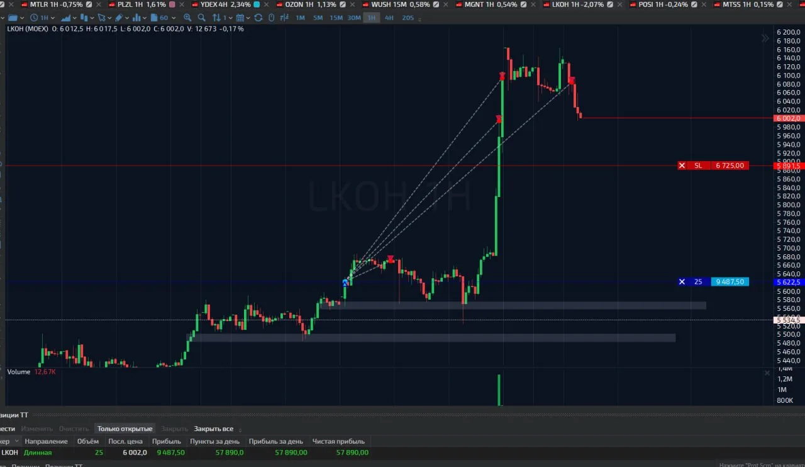Open the ticker column filter dropdown
The width and height of the screenshot is (805, 467).
click(16, 441)
